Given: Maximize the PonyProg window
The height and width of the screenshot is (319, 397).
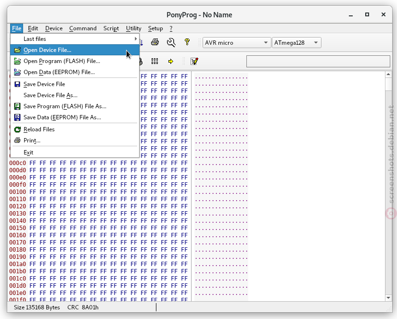Looking at the screenshot, I should coord(367,15).
